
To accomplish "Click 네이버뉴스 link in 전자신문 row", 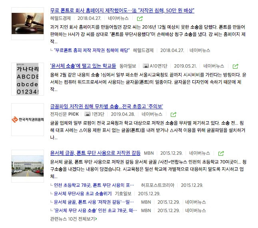I will pos(152,114).
